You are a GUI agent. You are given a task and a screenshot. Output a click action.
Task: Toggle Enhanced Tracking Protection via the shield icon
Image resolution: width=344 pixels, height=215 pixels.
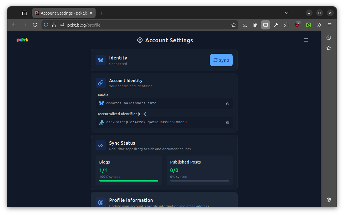pyautogui.click(x=46, y=25)
